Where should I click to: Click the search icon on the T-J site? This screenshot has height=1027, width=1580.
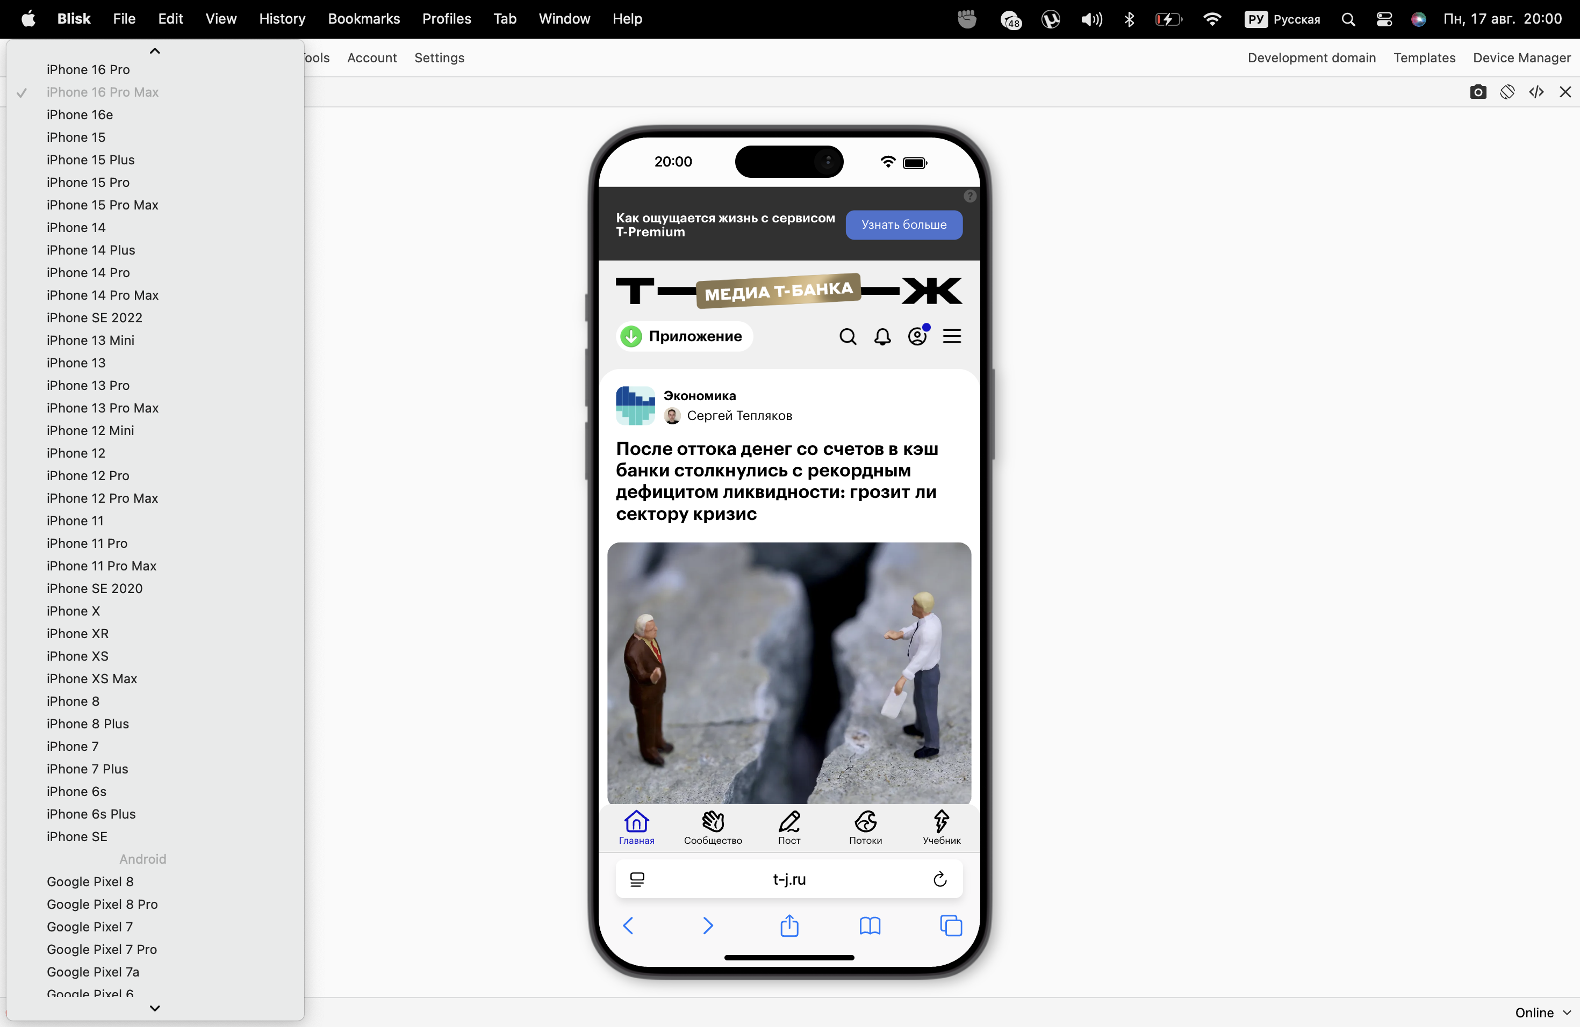(x=848, y=336)
